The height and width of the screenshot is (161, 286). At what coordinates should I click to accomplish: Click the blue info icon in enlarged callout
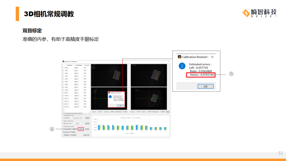(x=182, y=66)
